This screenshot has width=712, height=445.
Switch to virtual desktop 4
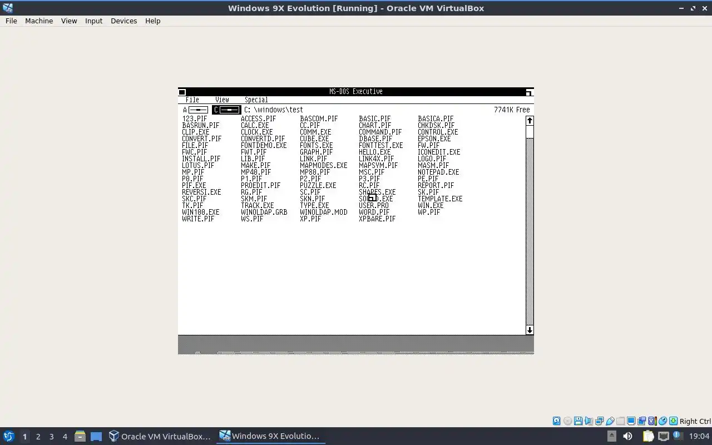click(65, 436)
